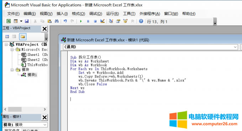Click the Toolbox toolbar icon
The height and width of the screenshot is (131, 242).
click(x=132, y=21)
